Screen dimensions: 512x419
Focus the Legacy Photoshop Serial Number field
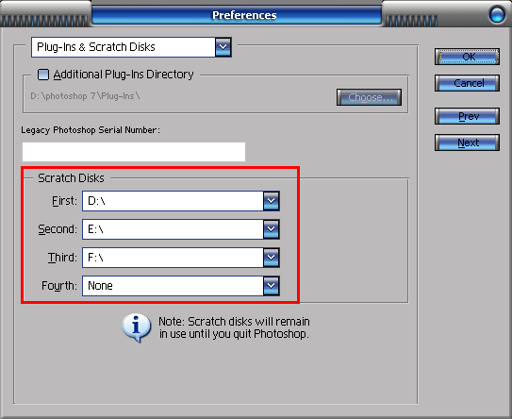134,152
